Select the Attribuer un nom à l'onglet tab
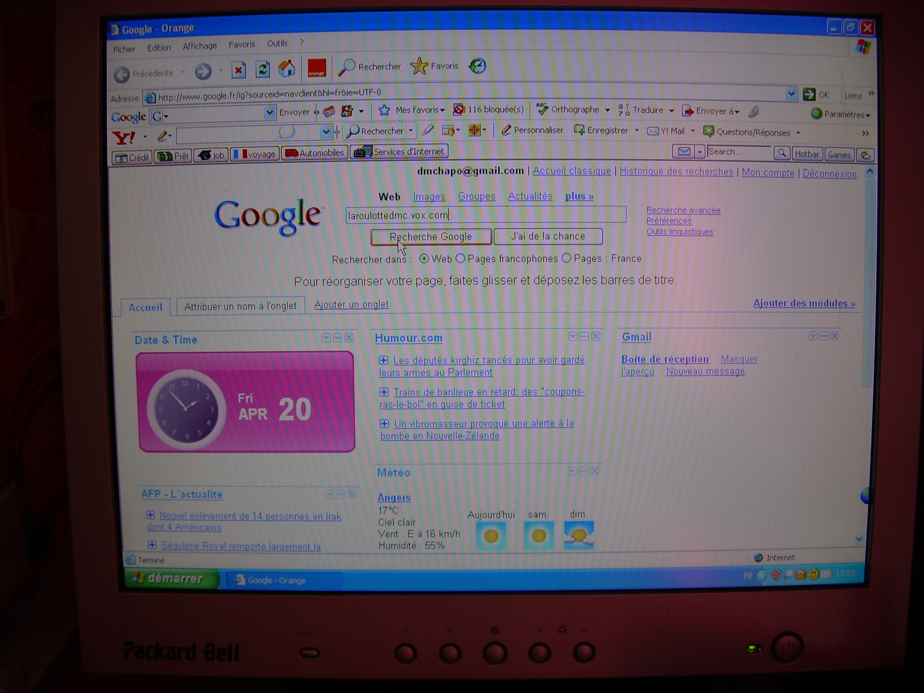924x693 pixels. pos(240,306)
